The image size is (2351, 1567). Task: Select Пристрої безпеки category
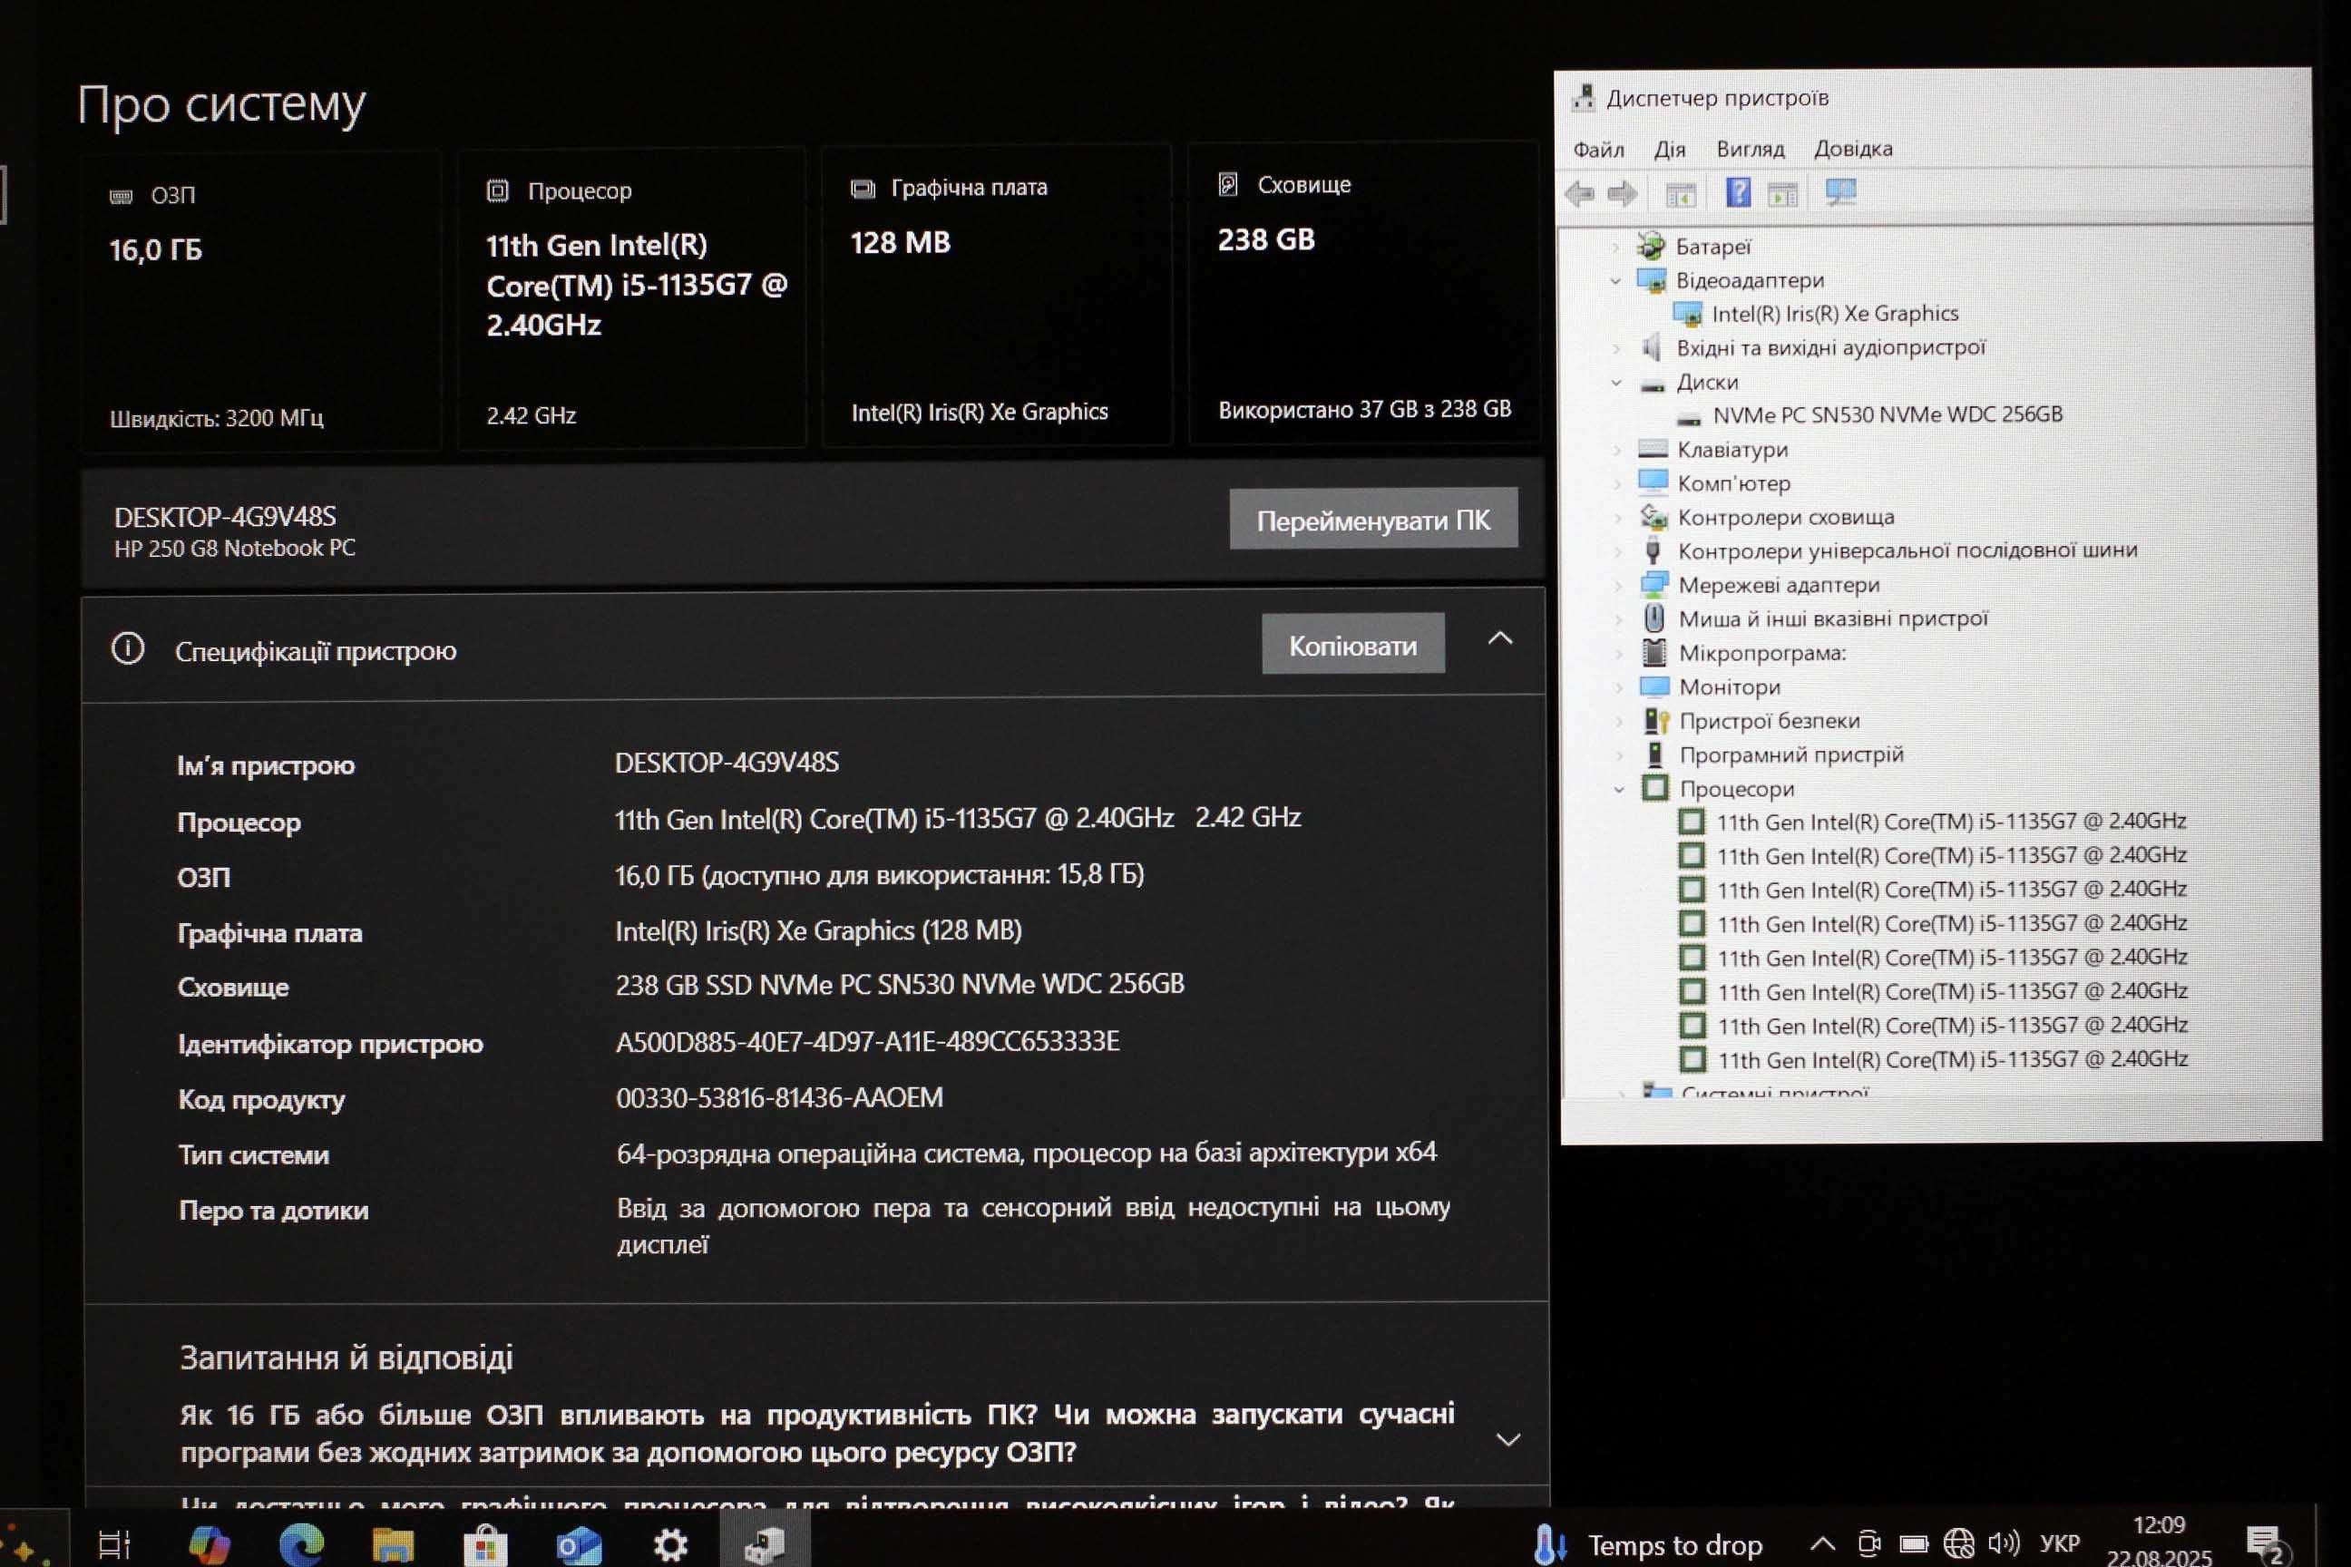click(1770, 721)
